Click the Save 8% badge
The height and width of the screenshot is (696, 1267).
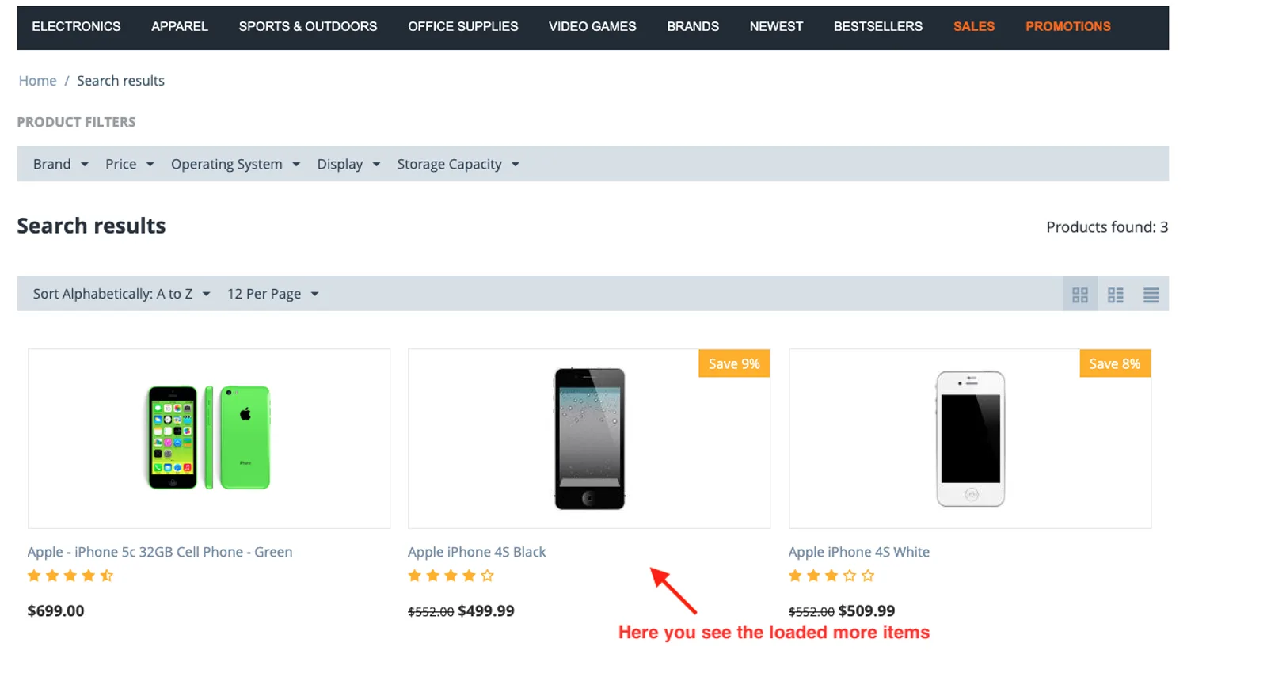1115,363
